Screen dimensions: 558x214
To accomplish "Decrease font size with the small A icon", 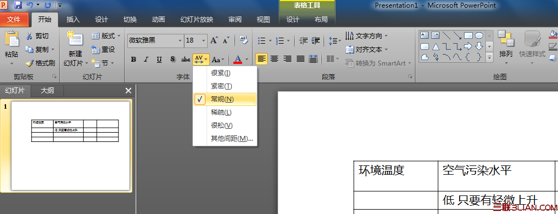I will 226,40.
